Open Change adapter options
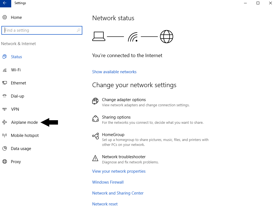The height and width of the screenshot is (209, 276). [124, 100]
